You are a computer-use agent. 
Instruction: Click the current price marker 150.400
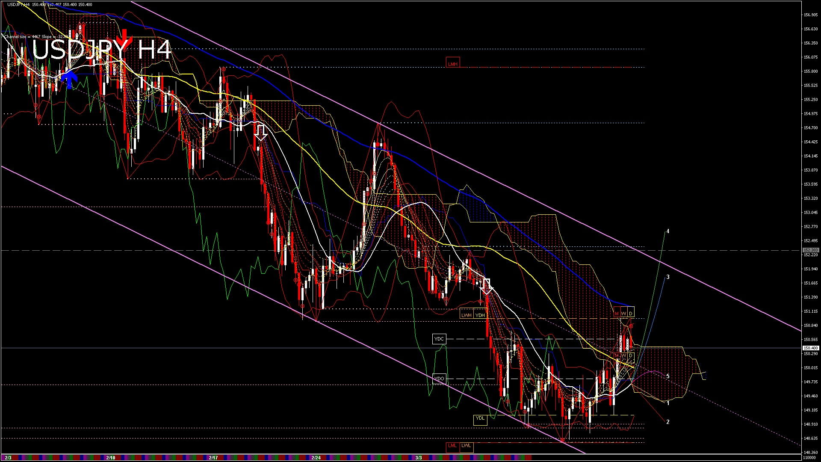pyautogui.click(x=810, y=348)
